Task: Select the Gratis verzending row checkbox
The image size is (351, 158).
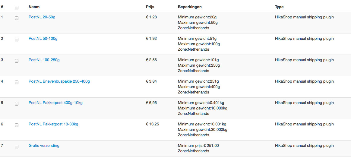Action: (17, 146)
